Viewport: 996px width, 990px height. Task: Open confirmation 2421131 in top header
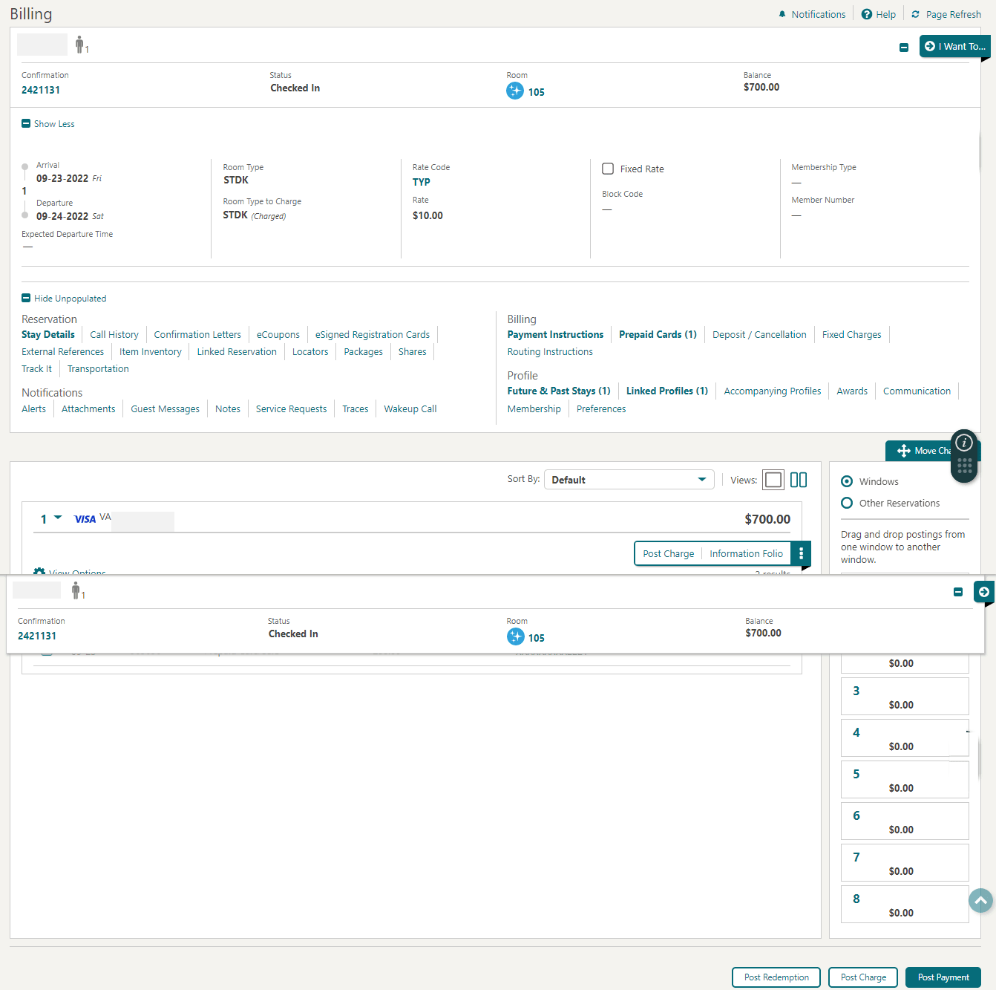coord(41,90)
